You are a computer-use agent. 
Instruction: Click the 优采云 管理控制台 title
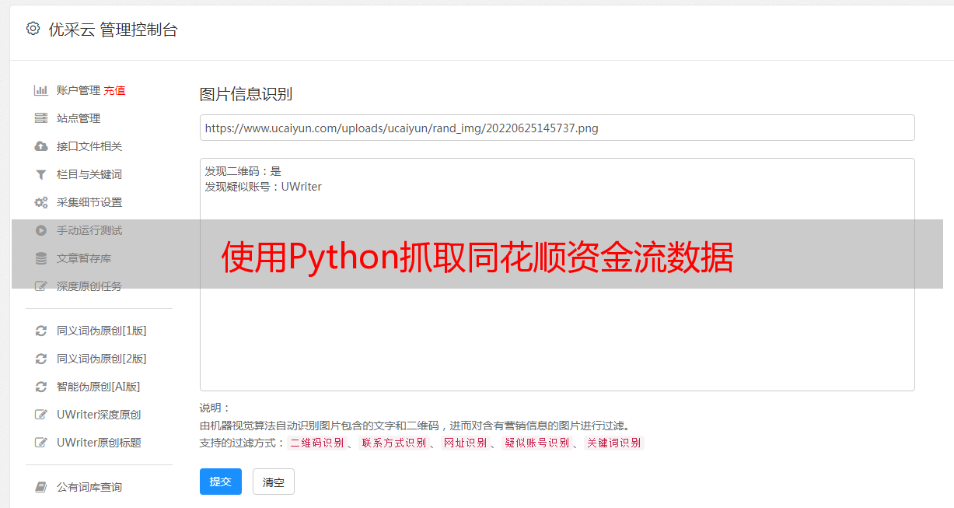[x=113, y=30]
